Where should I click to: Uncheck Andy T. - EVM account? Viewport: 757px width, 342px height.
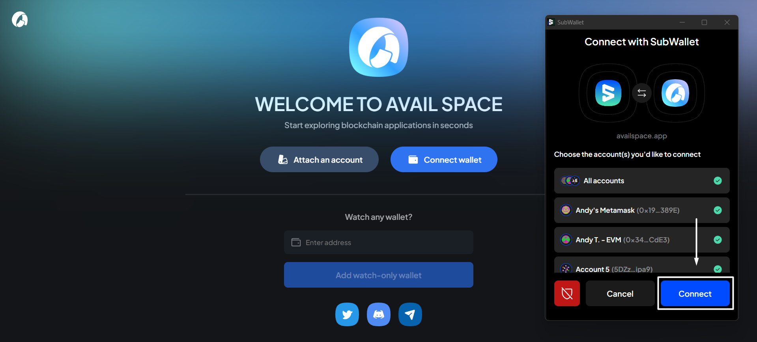(x=718, y=240)
